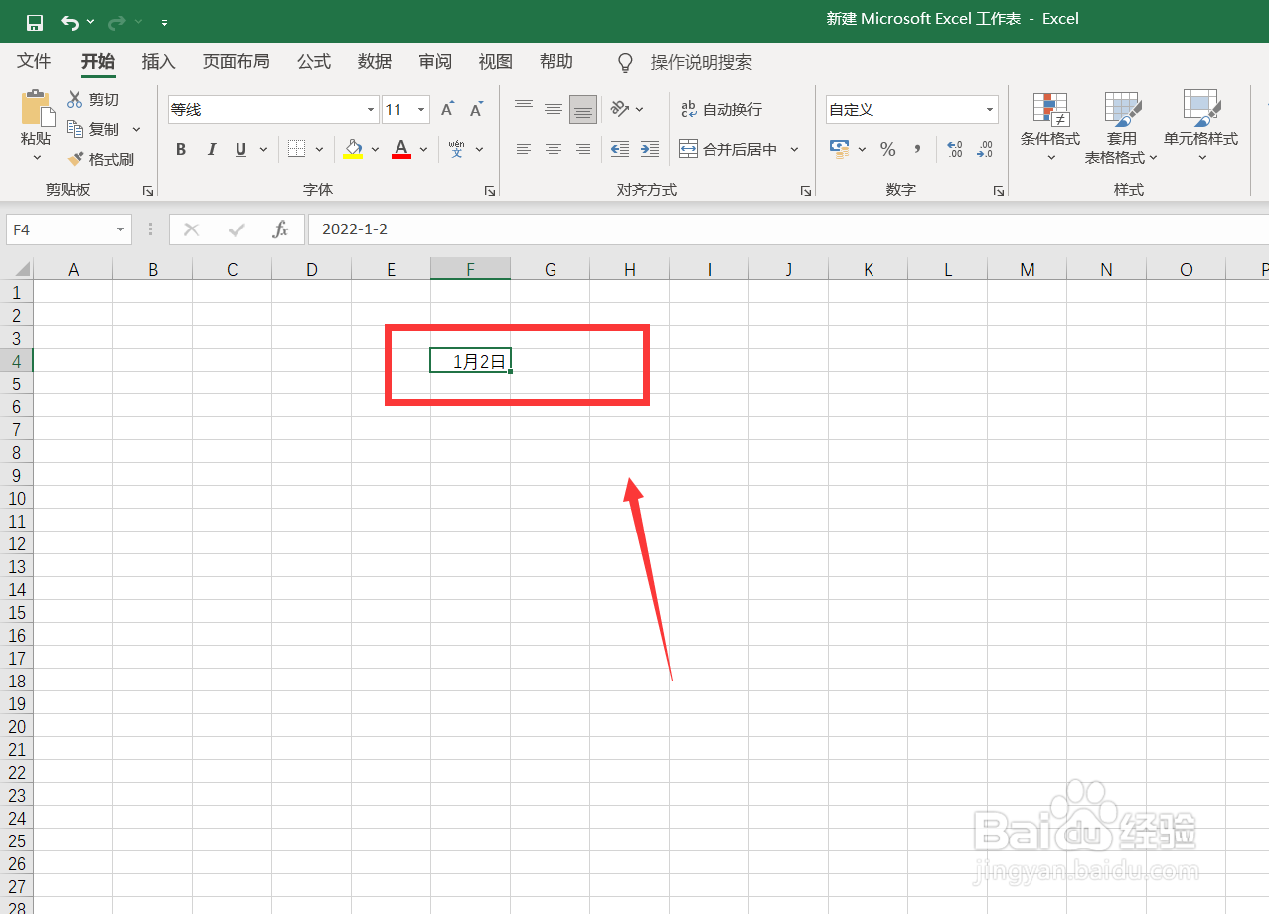Viewport: 1269px width, 914px height.
Task: Apply the yellow fill color bucket
Action: [354, 149]
